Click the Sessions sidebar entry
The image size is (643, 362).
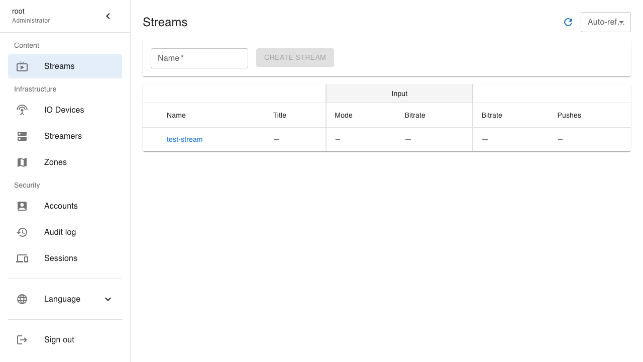(60, 258)
